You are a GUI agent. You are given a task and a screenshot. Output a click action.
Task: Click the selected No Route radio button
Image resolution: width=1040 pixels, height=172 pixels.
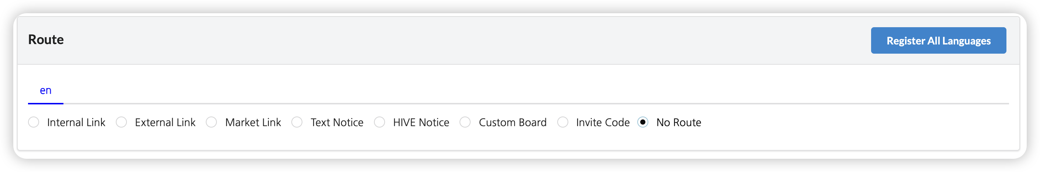point(643,122)
